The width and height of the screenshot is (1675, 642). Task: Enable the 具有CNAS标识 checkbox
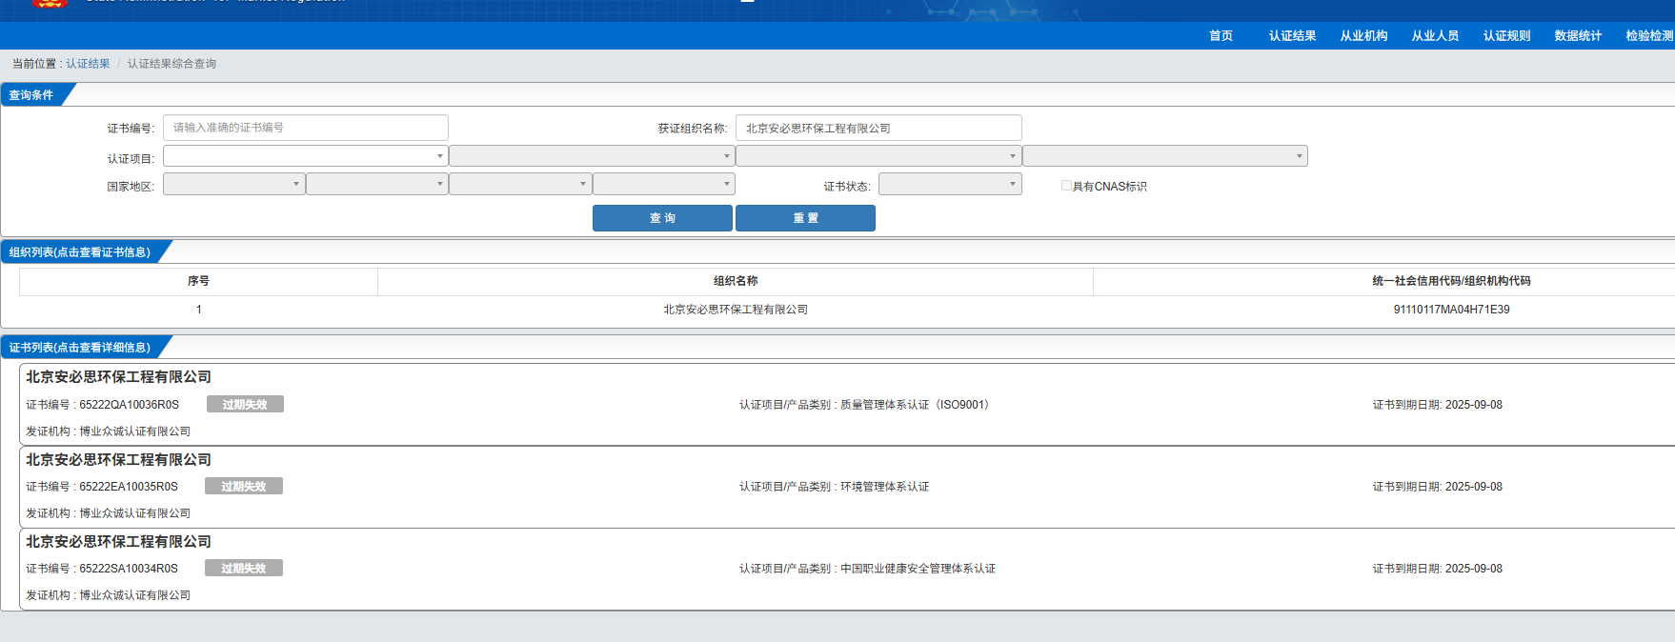click(1066, 186)
